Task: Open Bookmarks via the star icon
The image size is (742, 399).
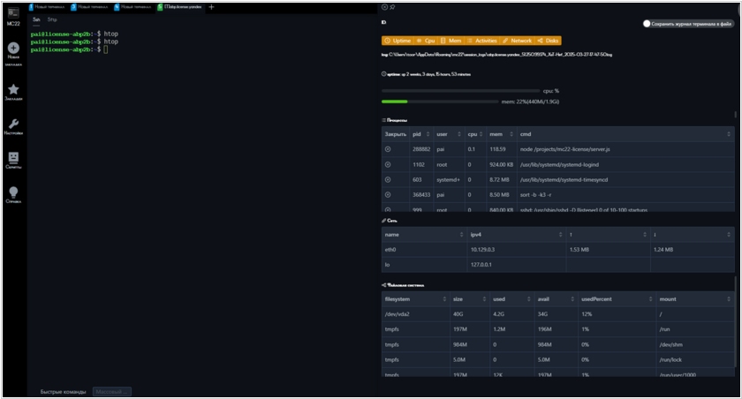Action: pos(13,89)
